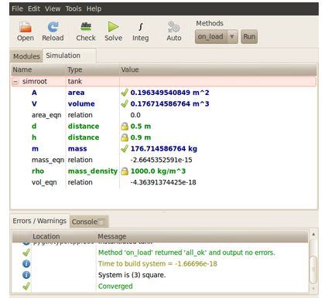Open the on_load methods dropdown
The image size is (328, 298).
(x=216, y=36)
